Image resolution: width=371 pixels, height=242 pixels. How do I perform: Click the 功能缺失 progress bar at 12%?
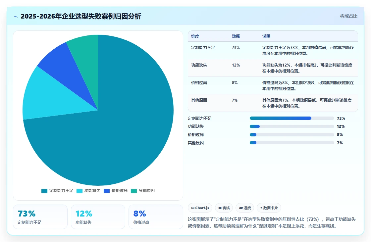(292, 126)
